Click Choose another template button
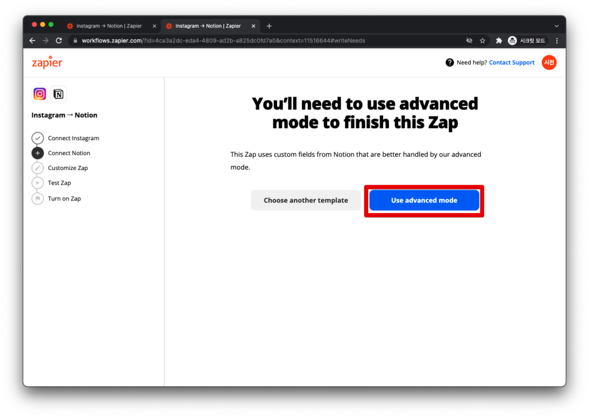 [306, 200]
